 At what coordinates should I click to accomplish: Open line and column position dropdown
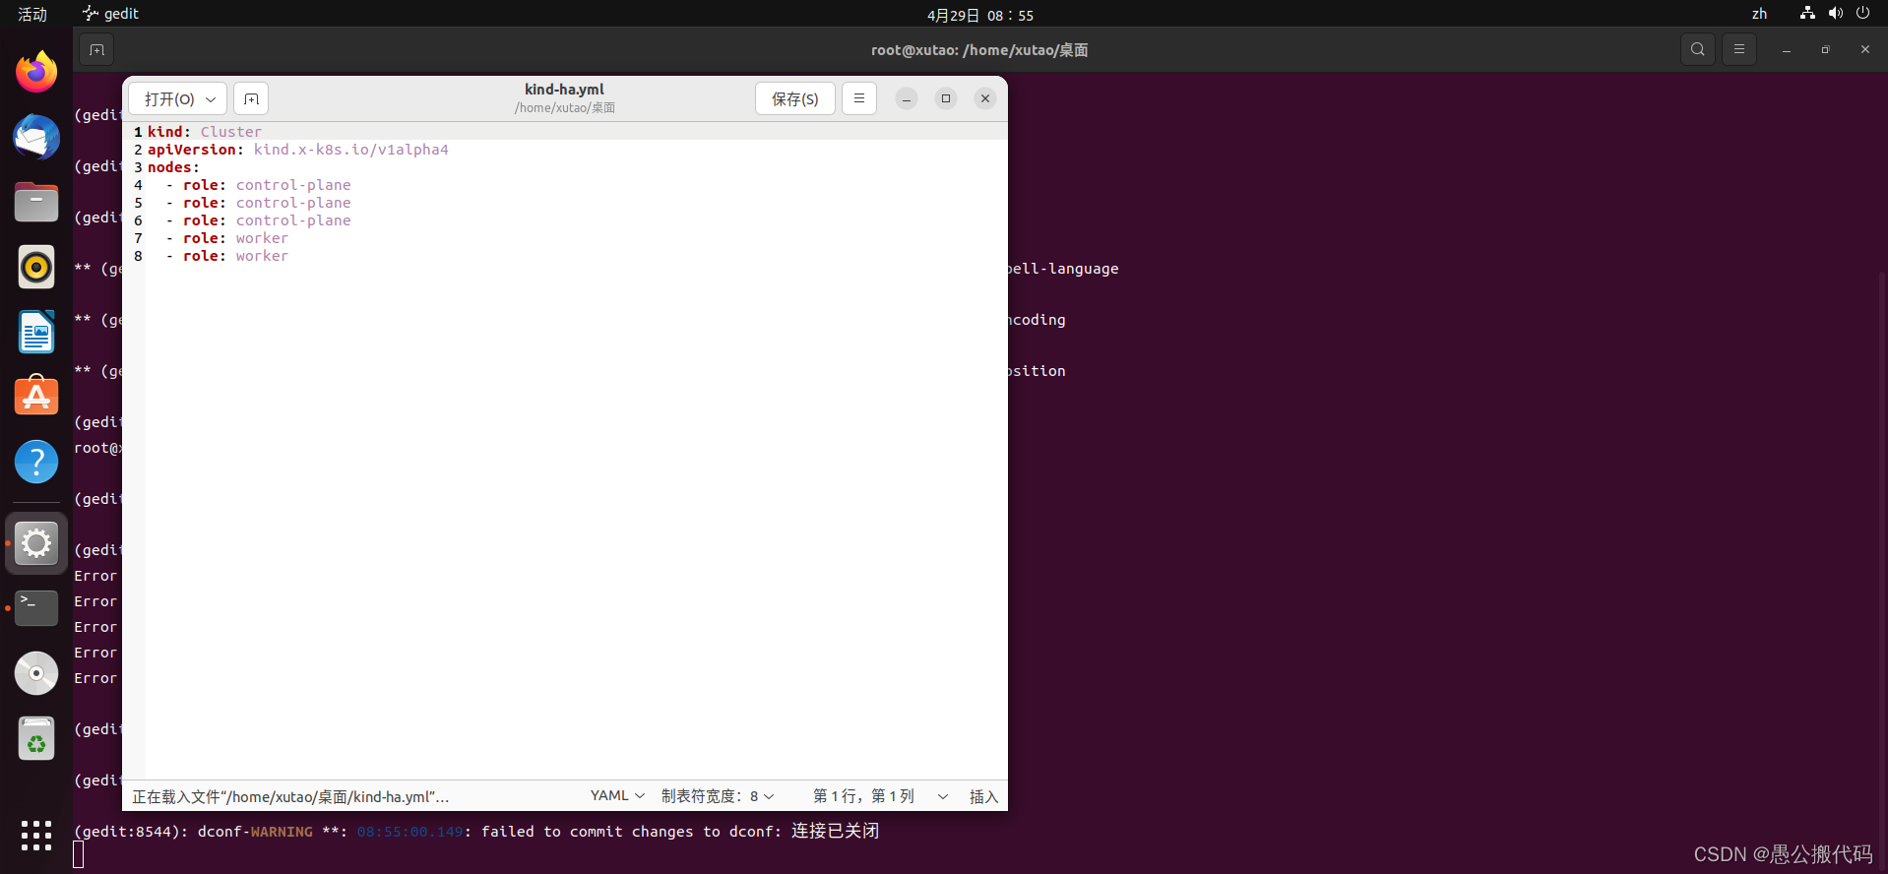pos(880,796)
